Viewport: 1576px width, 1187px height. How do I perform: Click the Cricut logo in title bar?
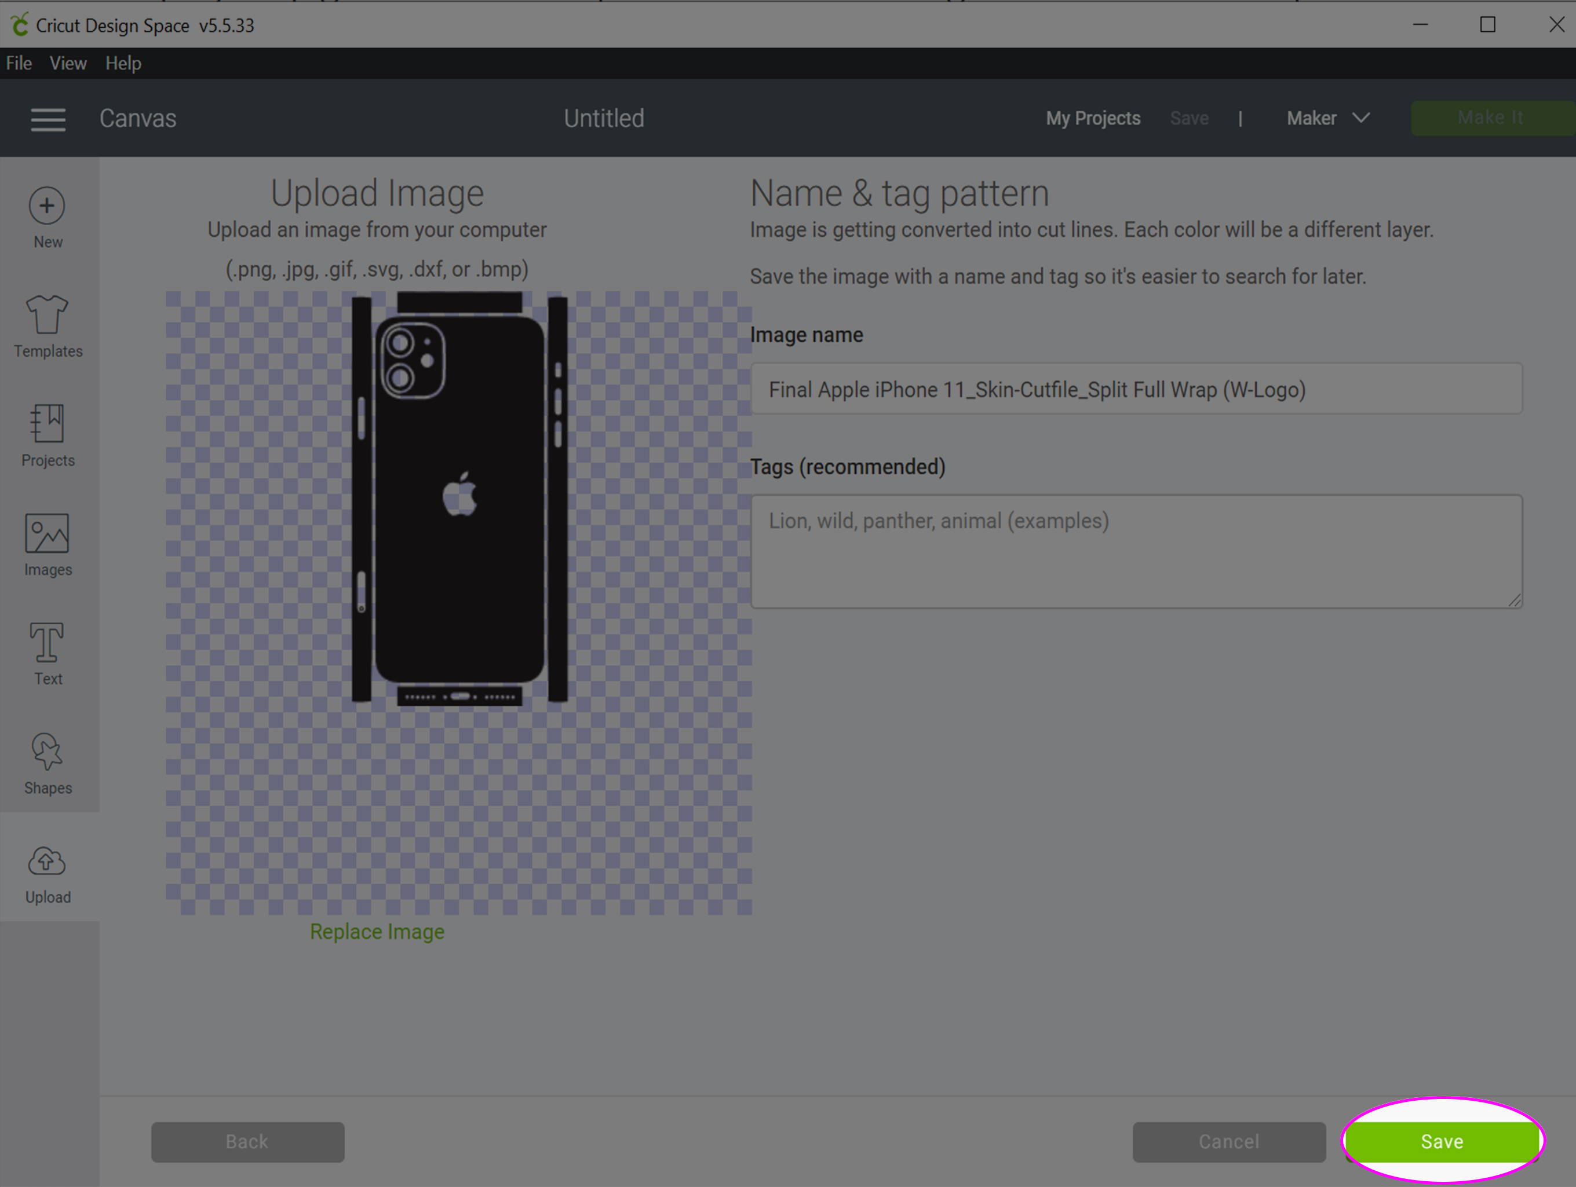[x=19, y=25]
